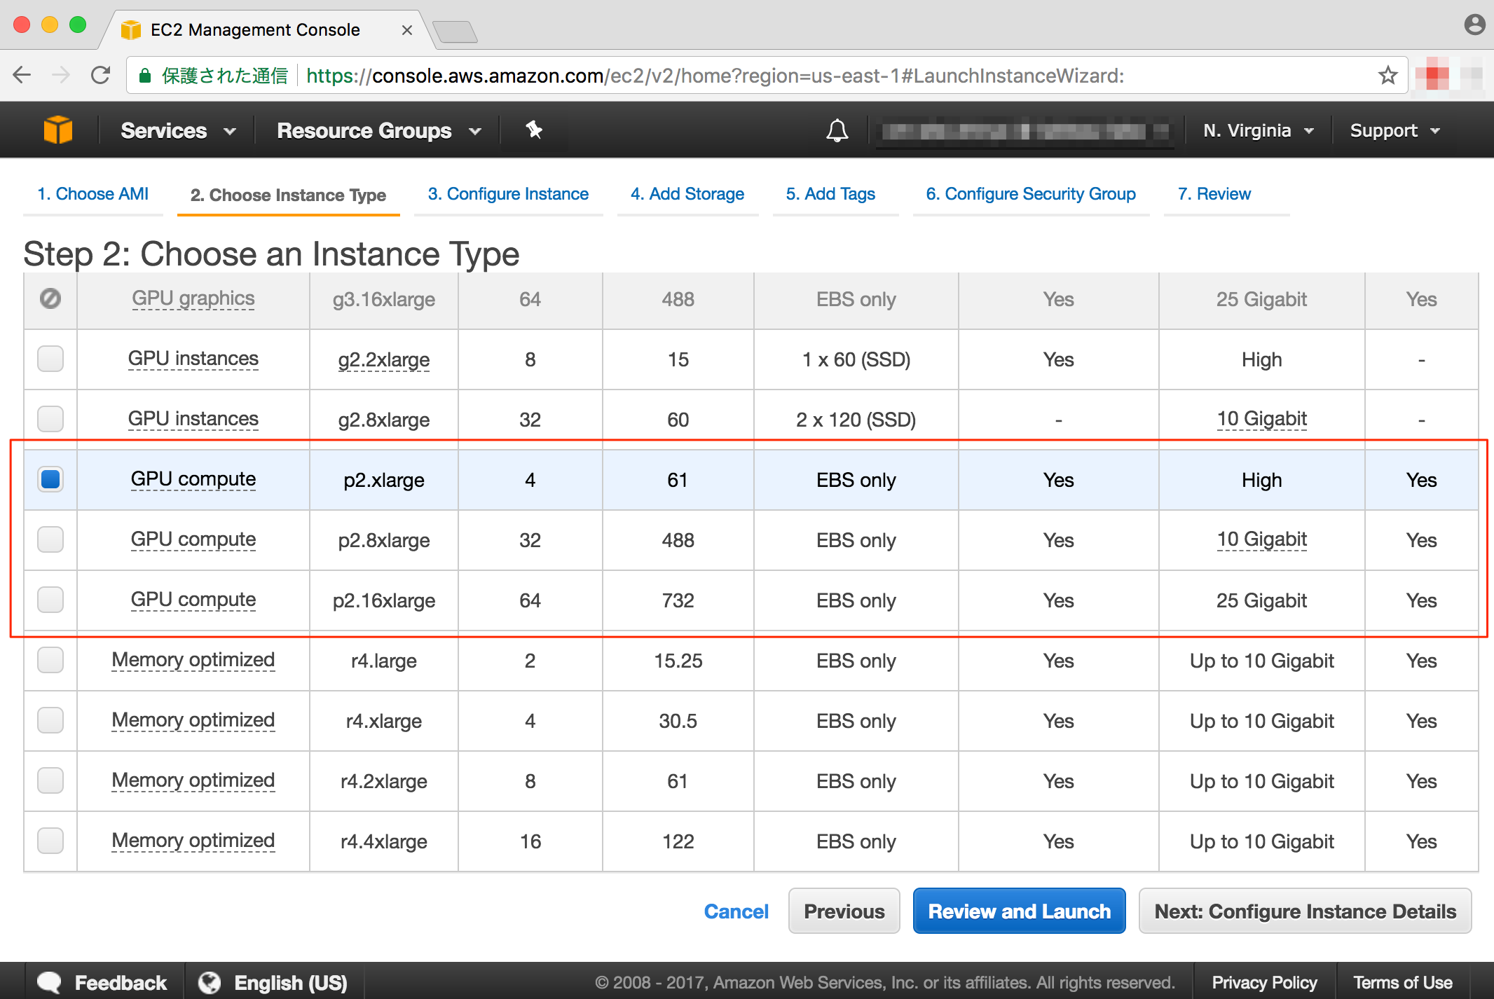Click GPU compute family in p2.16xlarge row
The height and width of the screenshot is (999, 1494).
point(193,600)
